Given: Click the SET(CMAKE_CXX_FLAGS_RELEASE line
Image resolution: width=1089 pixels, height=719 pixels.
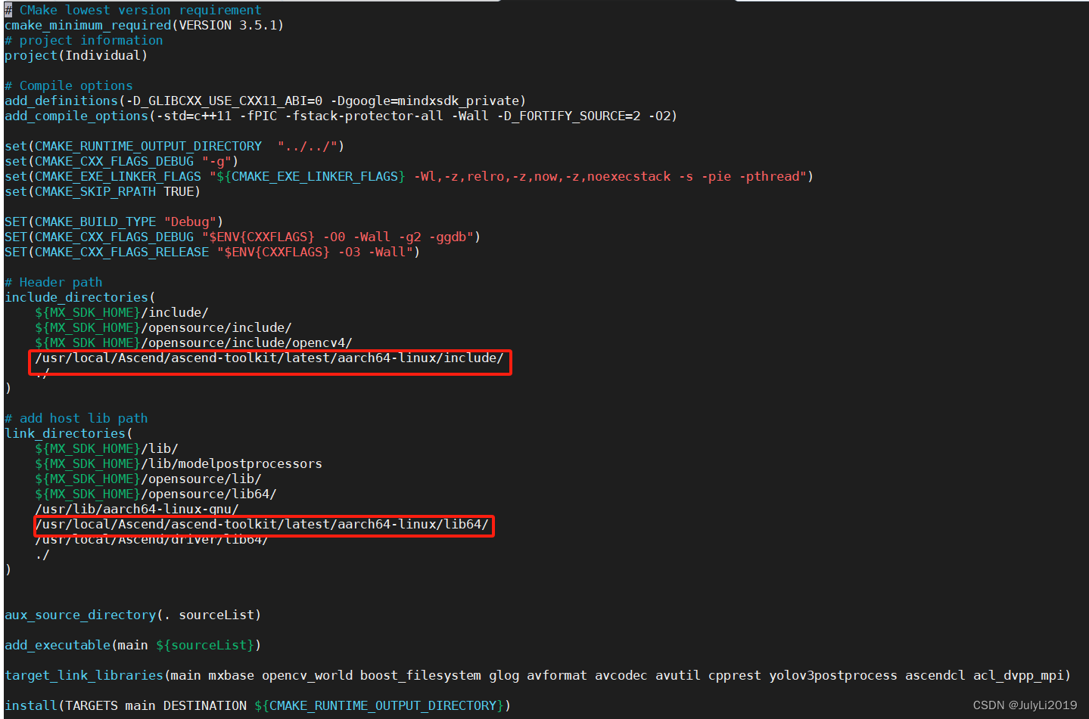Looking at the screenshot, I should tap(212, 252).
